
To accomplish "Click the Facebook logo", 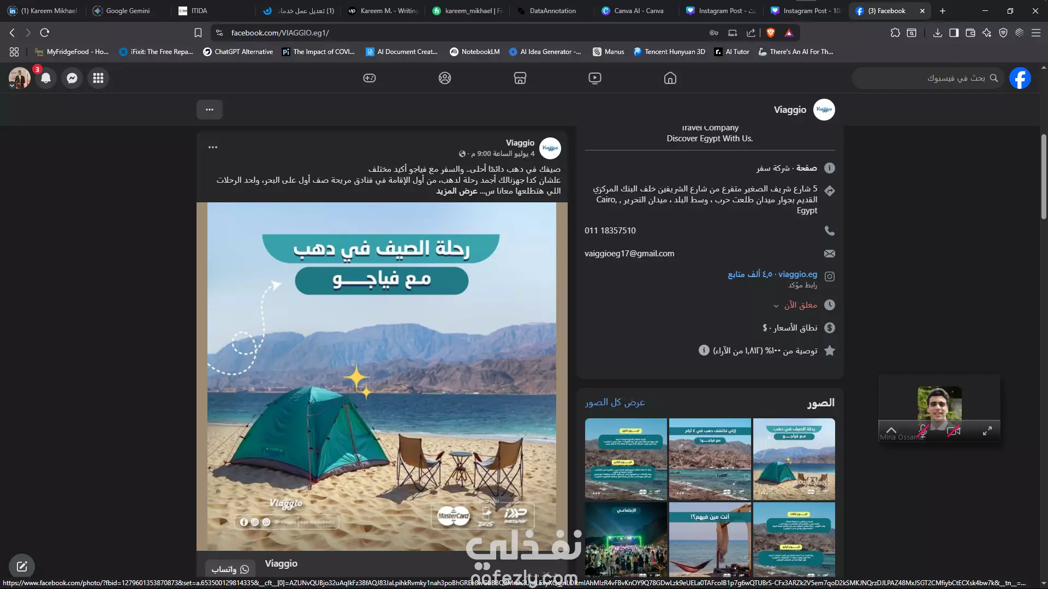I will tap(1020, 78).
